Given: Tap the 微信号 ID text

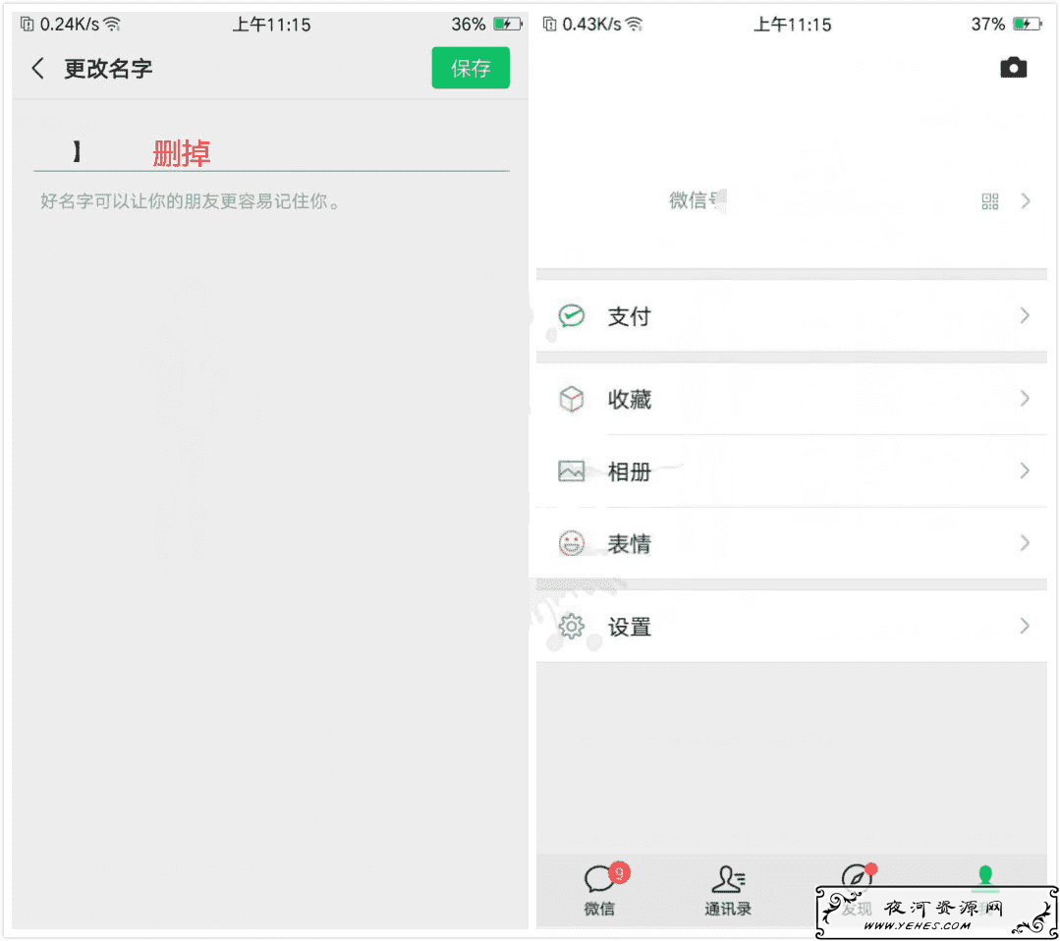Looking at the screenshot, I should (697, 200).
